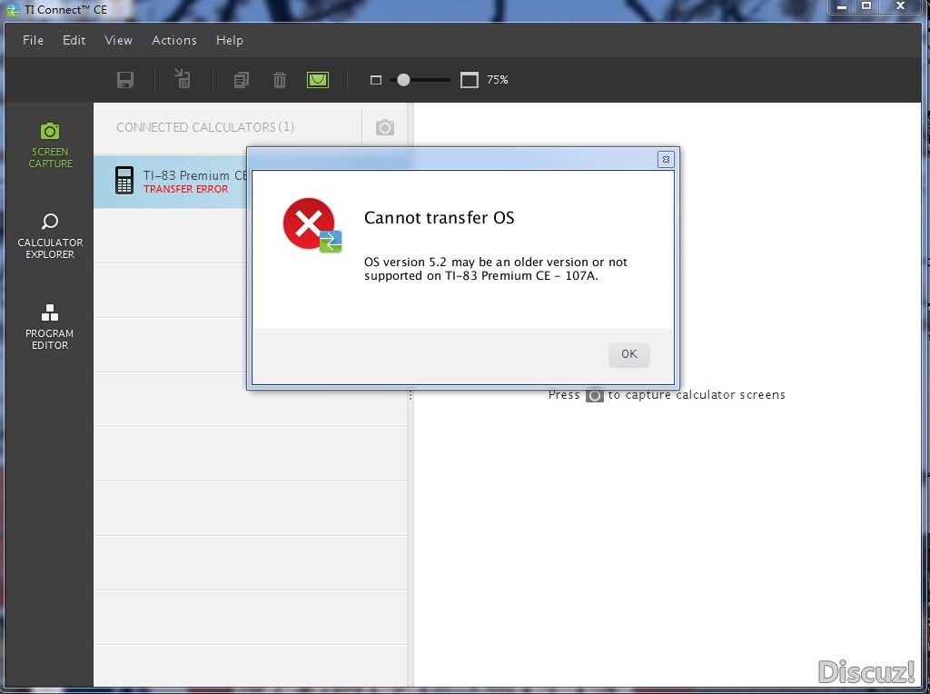Click the red error icon in dialog

pos(312,225)
